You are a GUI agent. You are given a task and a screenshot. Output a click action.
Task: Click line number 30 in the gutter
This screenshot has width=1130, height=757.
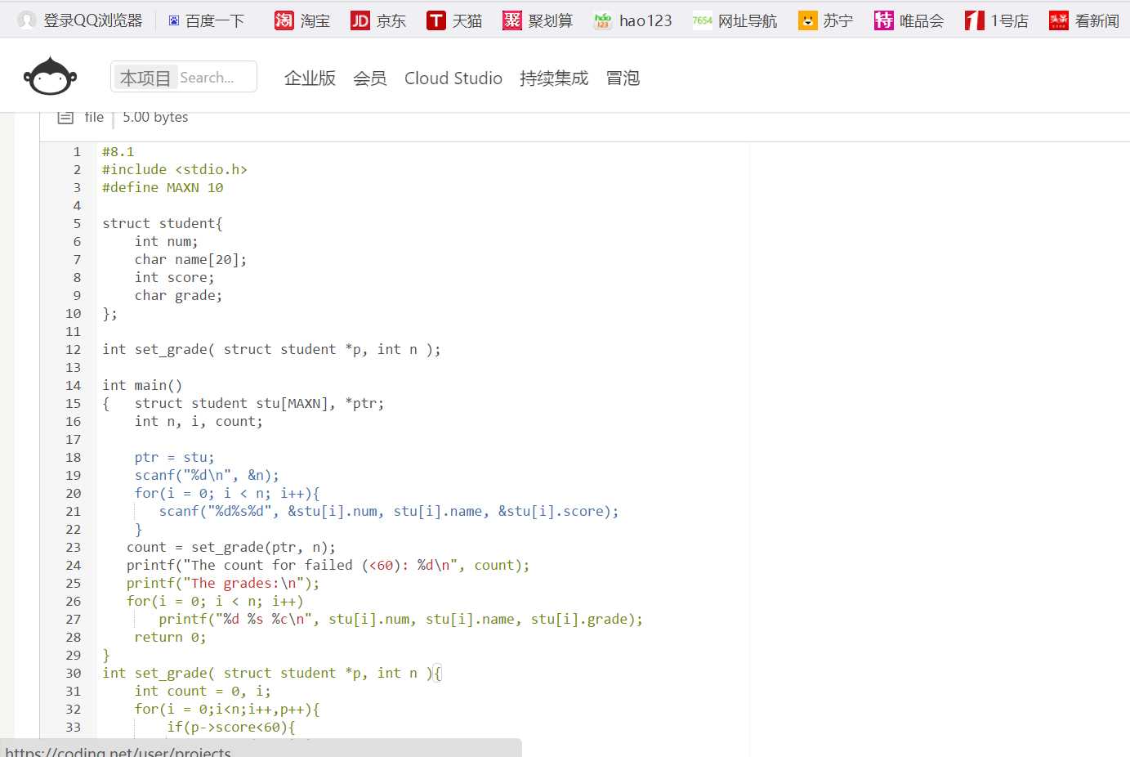click(x=74, y=673)
